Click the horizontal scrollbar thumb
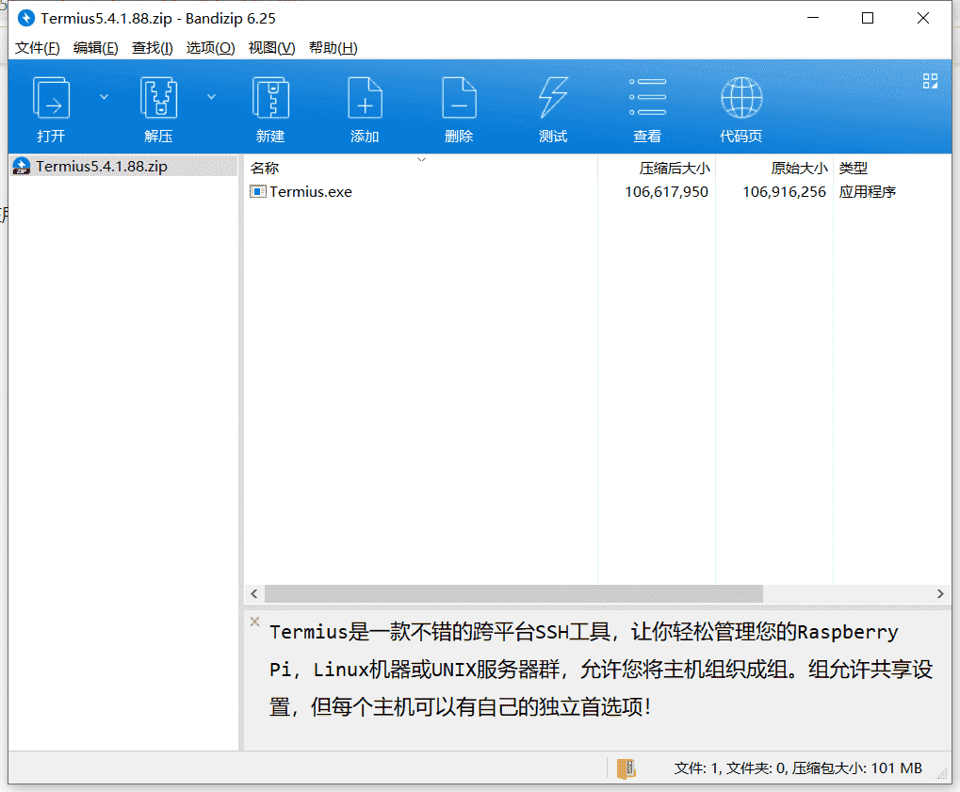Viewport: 960px width, 792px height. [513, 593]
